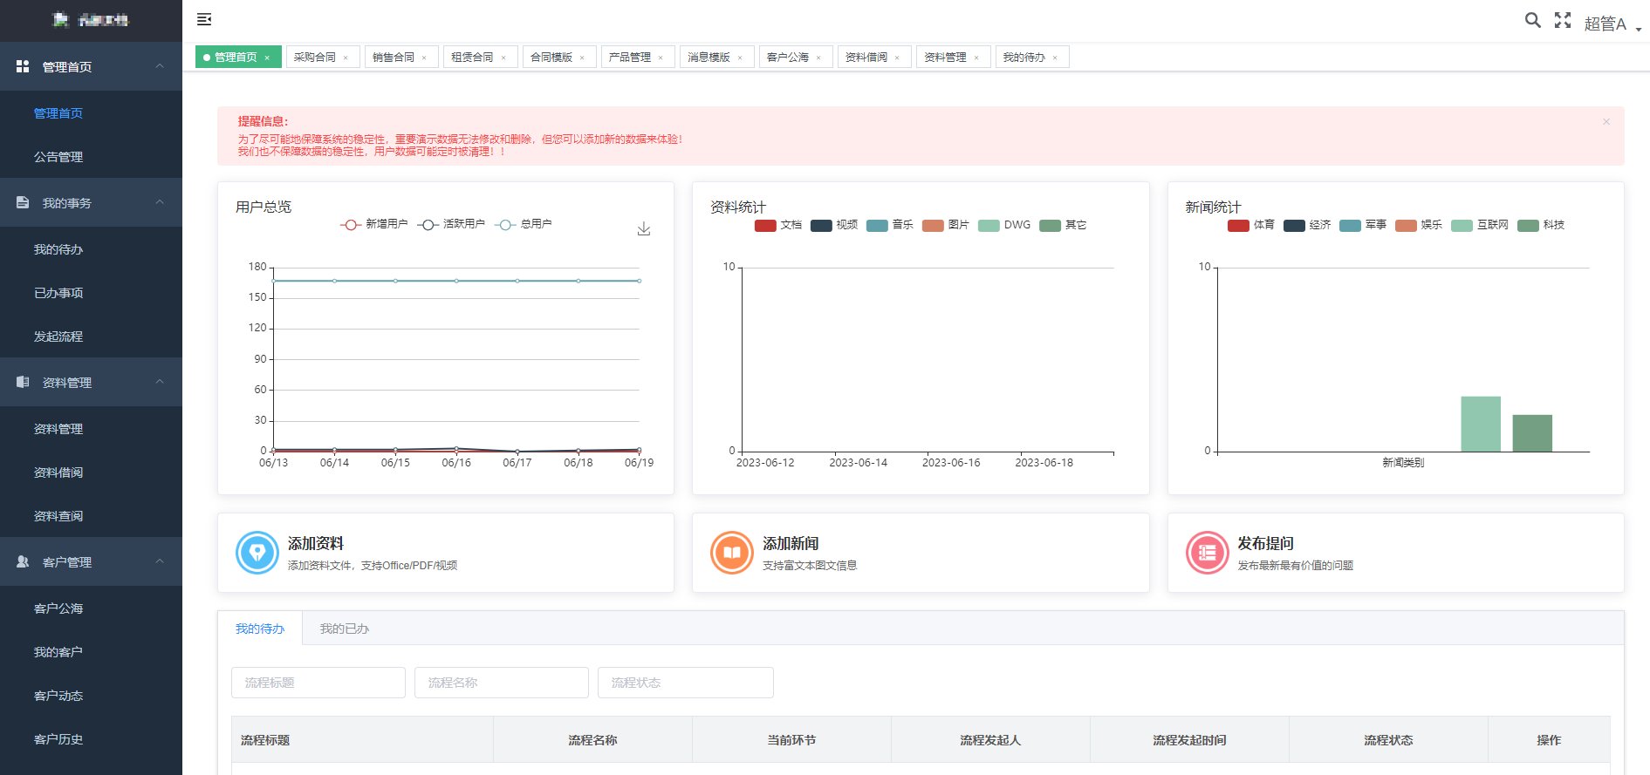This screenshot has height=775, width=1650.
Task: Toggle 视频 legend in 资料统计 chart
Action: pyautogui.click(x=834, y=225)
